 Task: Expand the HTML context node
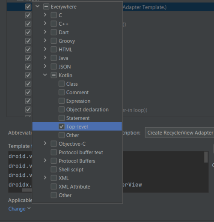tap(45, 49)
